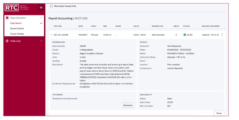Click the Section column header
The width and height of the screenshot is (239, 120).
pos(58,26)
